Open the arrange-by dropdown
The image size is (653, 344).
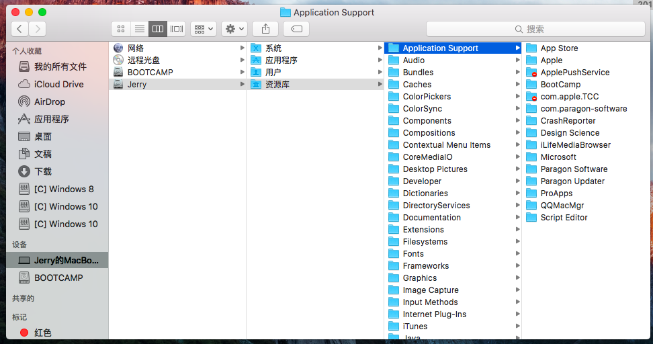click(x=203, y=29)
